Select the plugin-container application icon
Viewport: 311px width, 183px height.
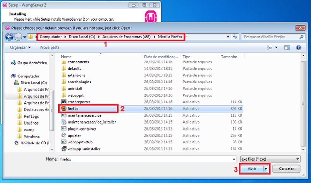[x=64, y=129]
